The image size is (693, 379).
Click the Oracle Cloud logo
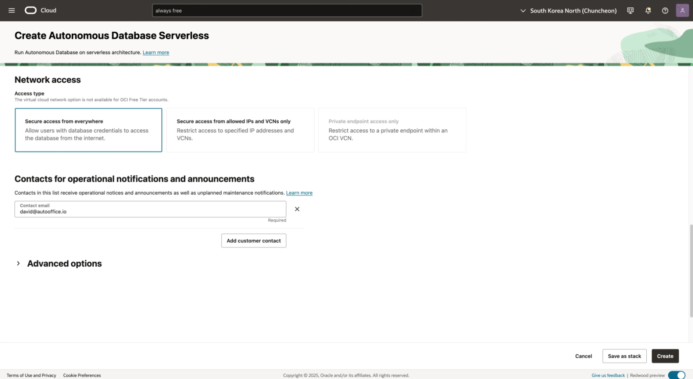[x=40, y=10]
